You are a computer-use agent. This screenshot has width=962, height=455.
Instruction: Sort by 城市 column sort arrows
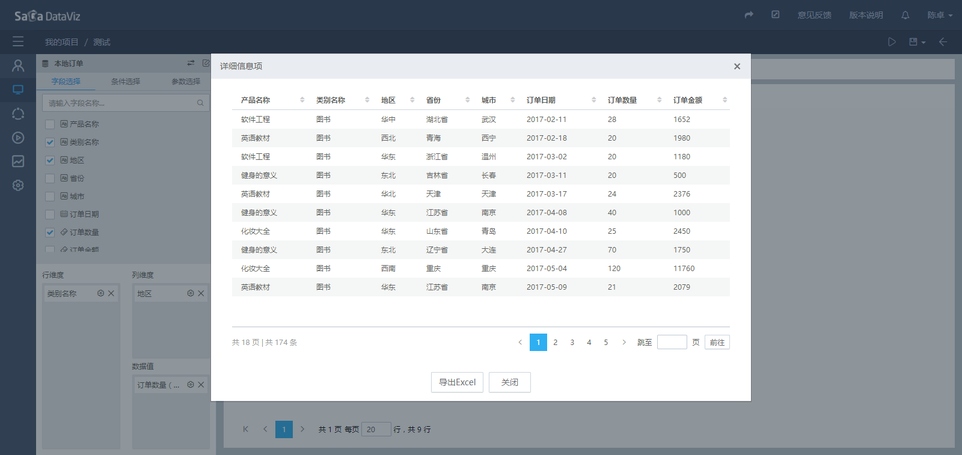click(x=512, y=100)
